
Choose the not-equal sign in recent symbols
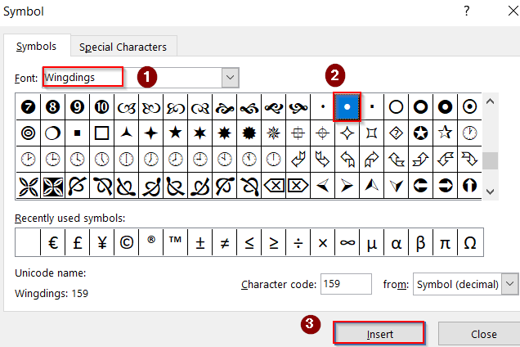point(224,243)
